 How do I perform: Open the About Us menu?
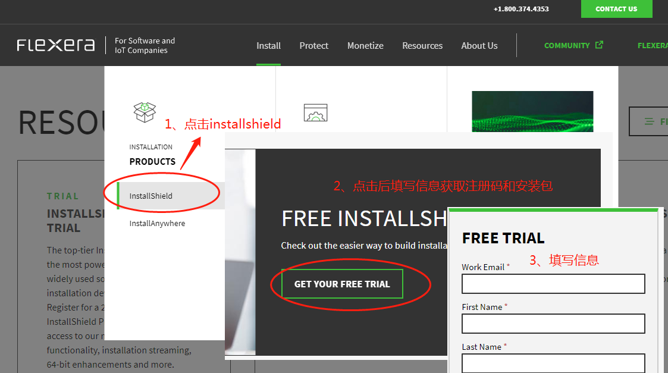pyautogui.click(x=479, y=46)
